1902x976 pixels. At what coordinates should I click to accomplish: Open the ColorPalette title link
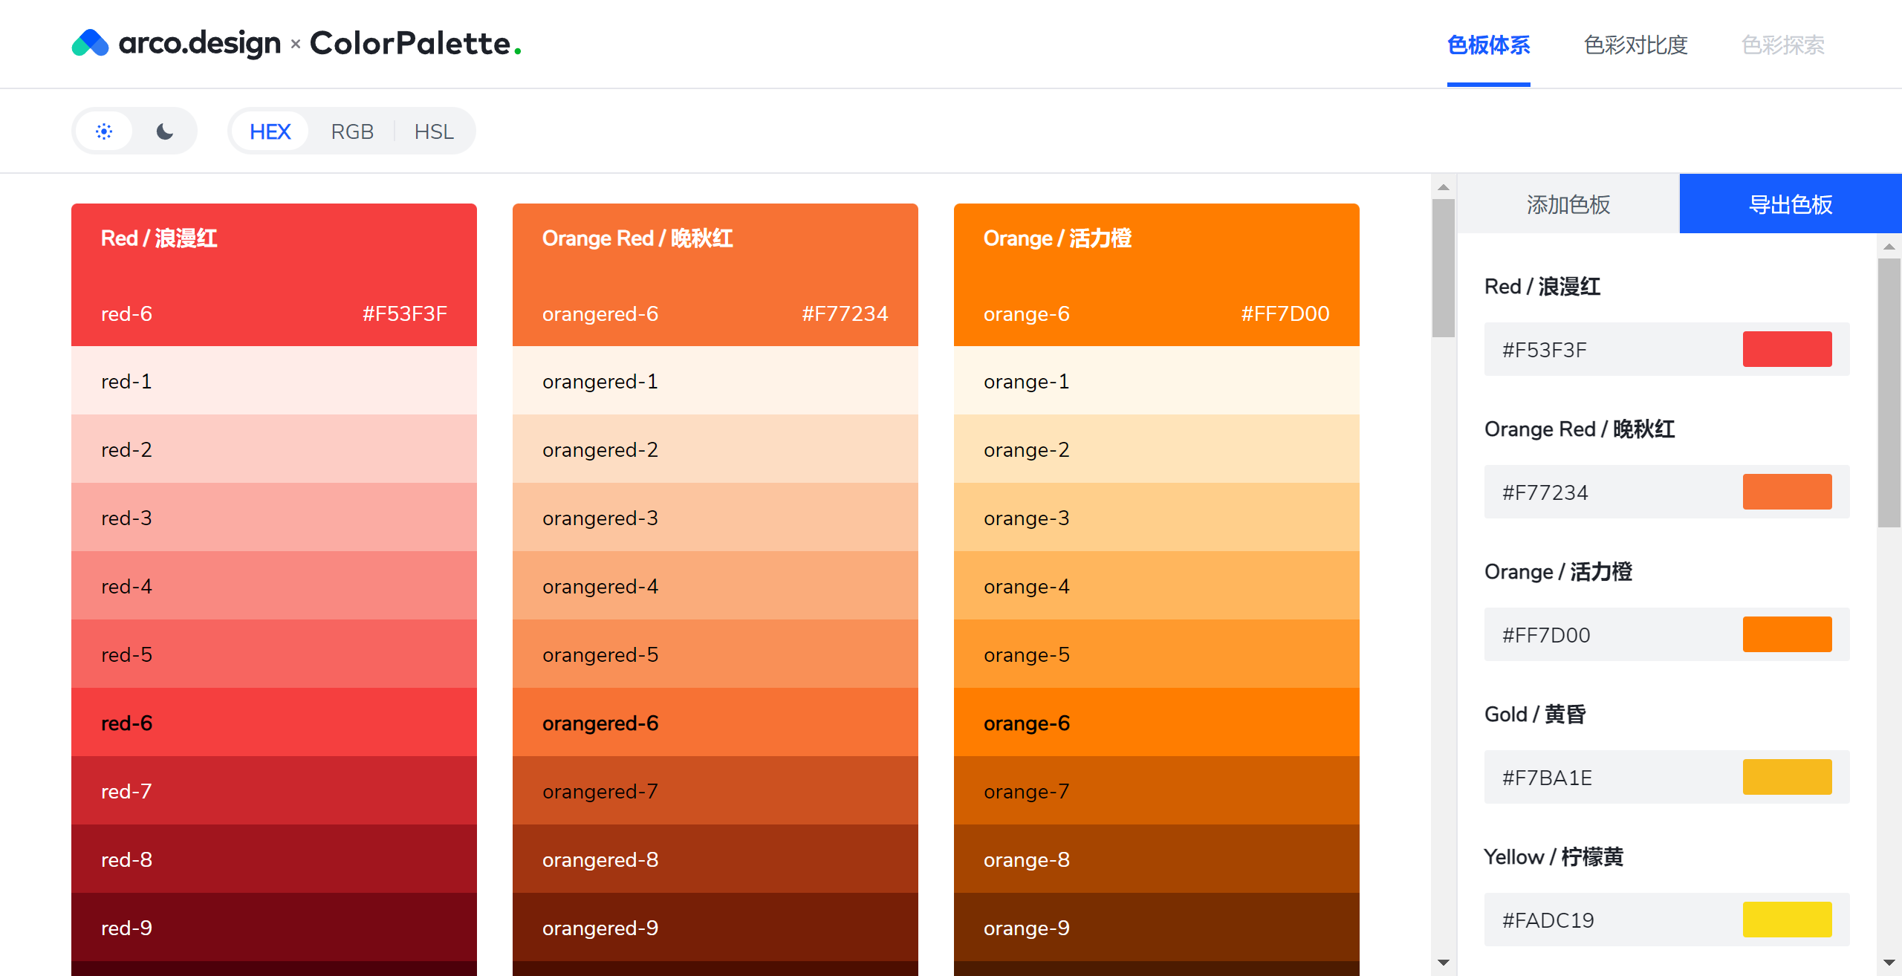[415, 43]
